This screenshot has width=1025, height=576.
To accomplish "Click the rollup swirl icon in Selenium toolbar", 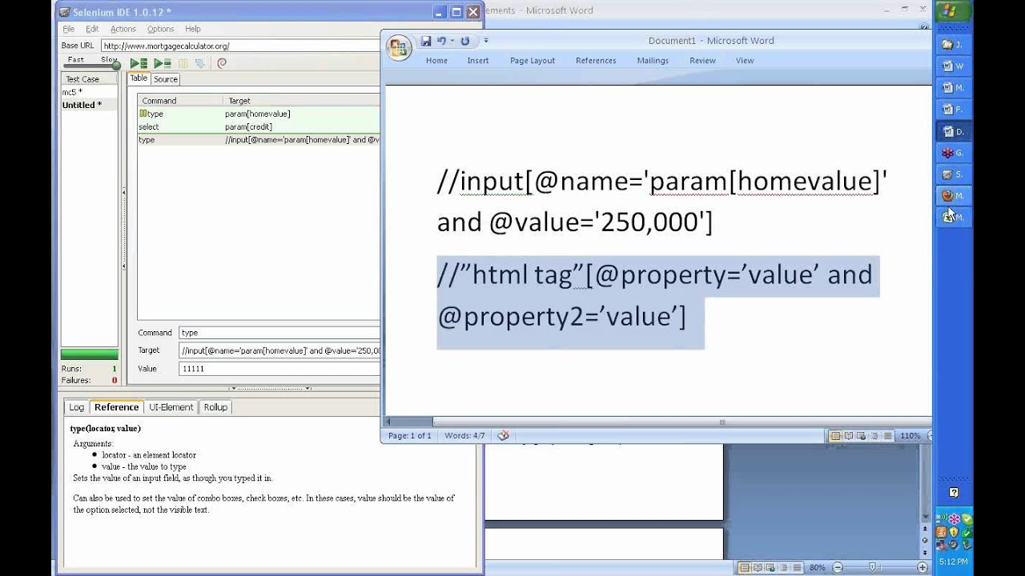I will coord(222,63).
